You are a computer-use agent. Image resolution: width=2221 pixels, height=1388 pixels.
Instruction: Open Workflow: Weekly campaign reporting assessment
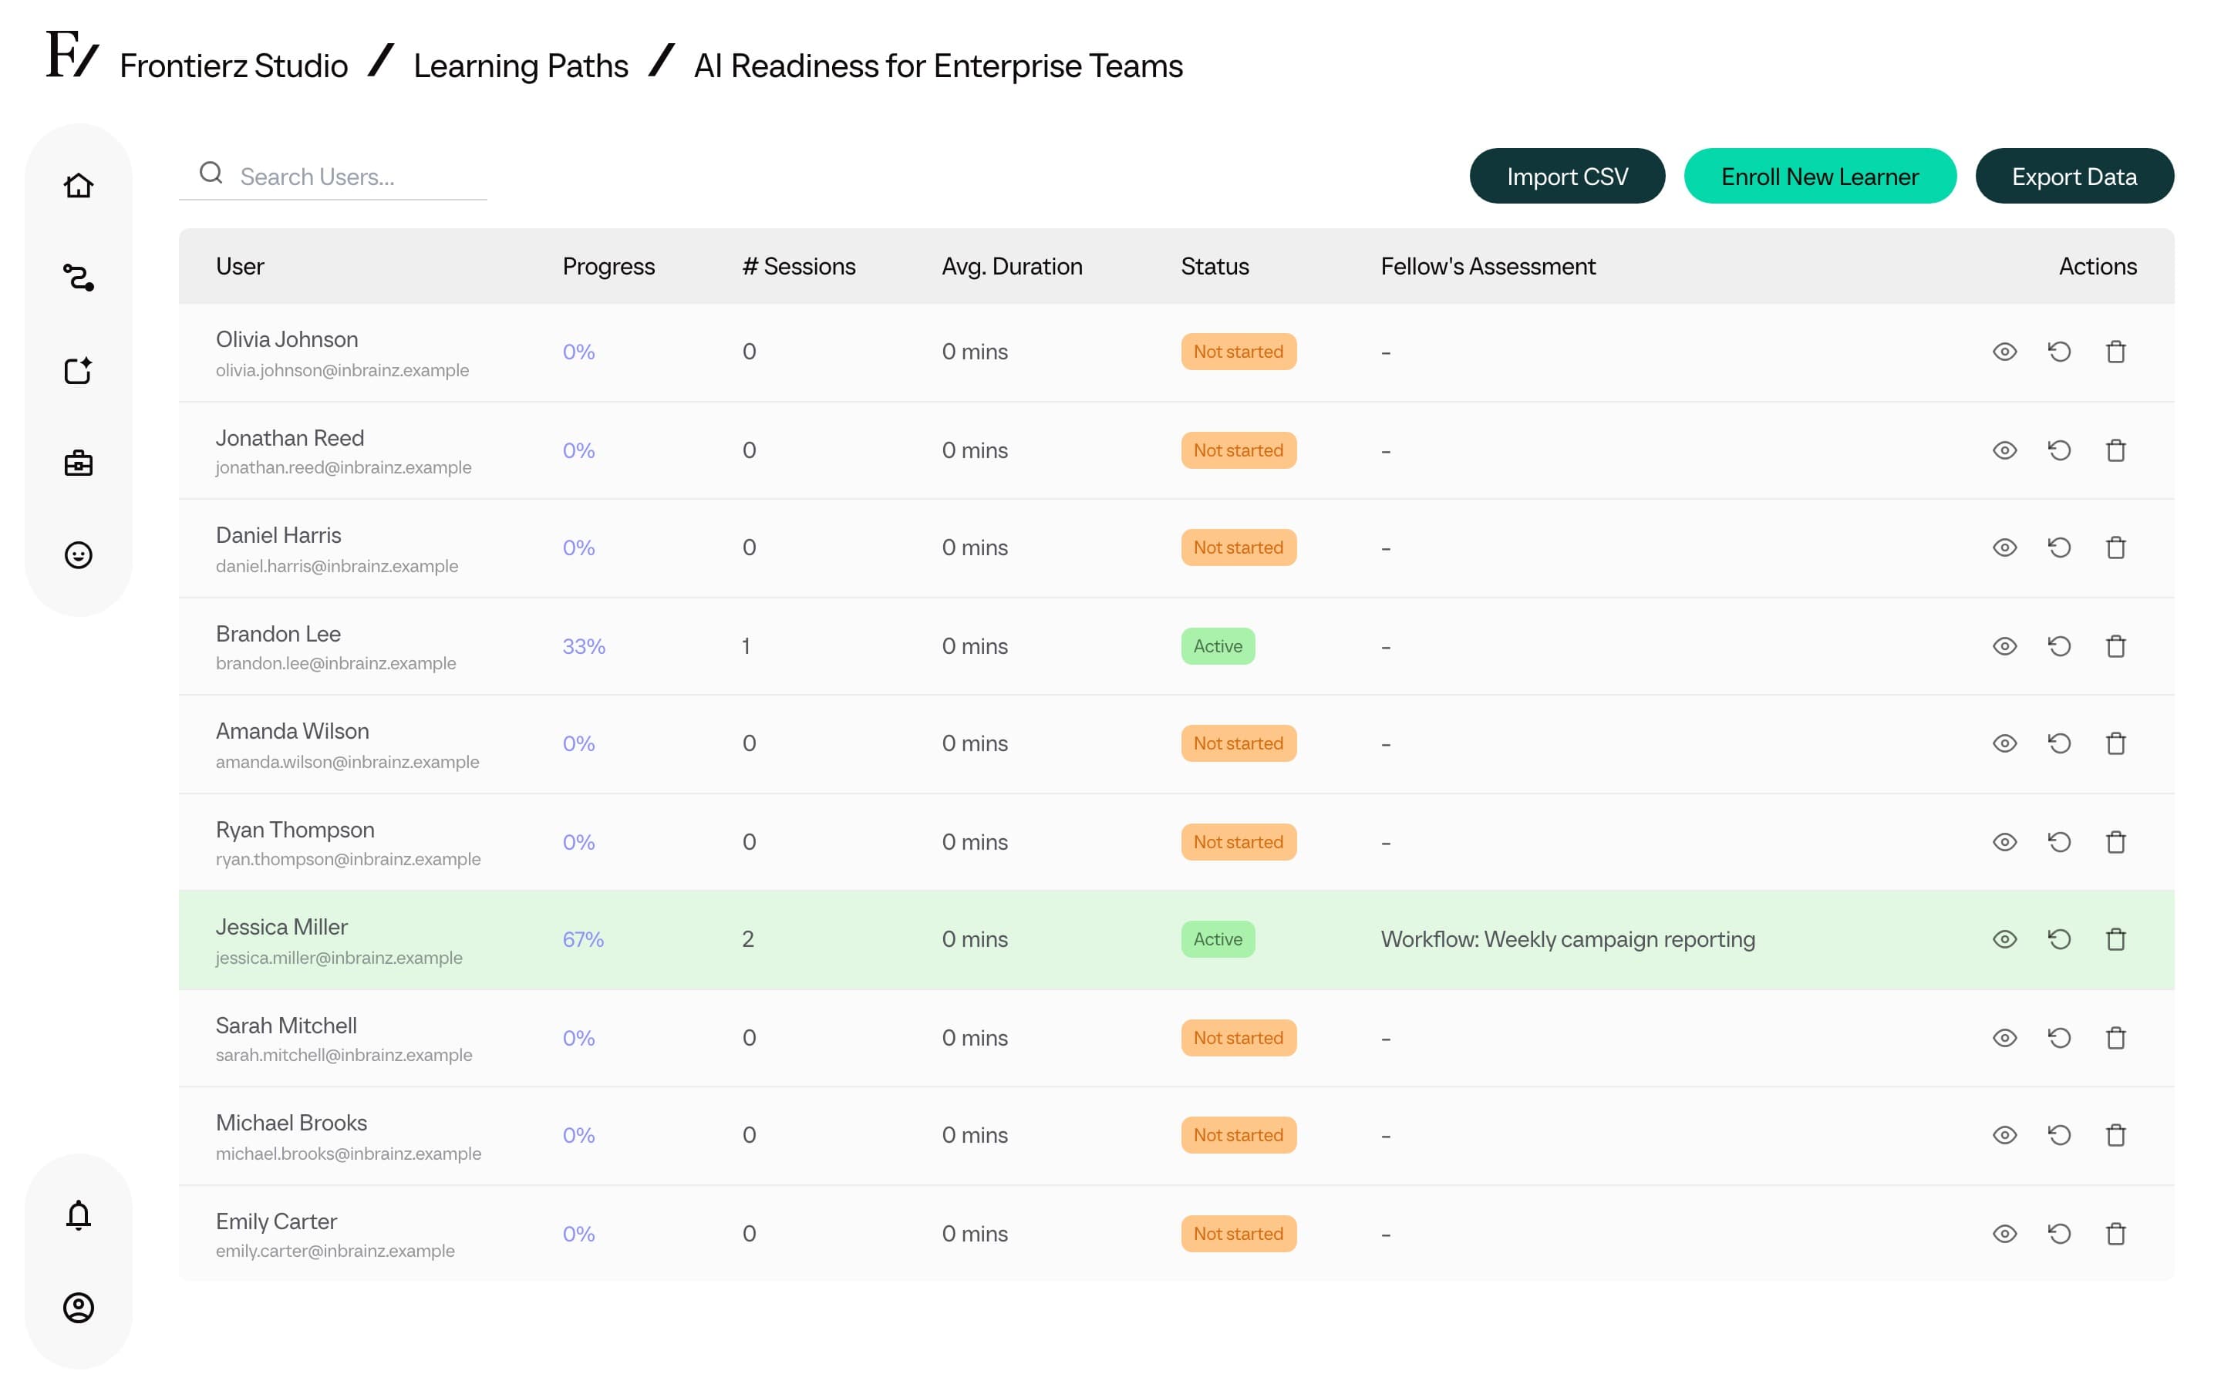(x=1568, y=939)
